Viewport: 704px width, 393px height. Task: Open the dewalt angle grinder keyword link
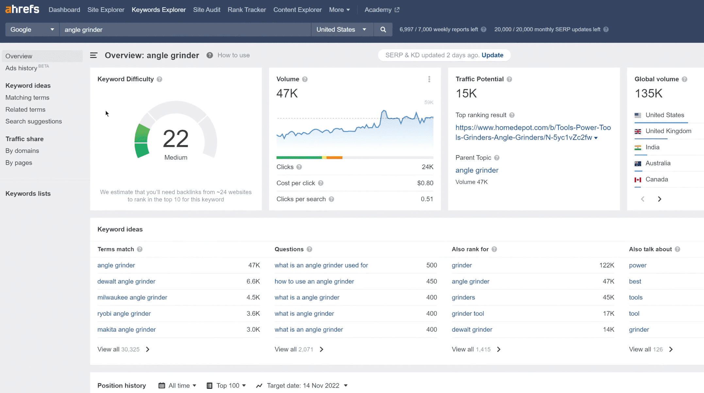point(126,281)
